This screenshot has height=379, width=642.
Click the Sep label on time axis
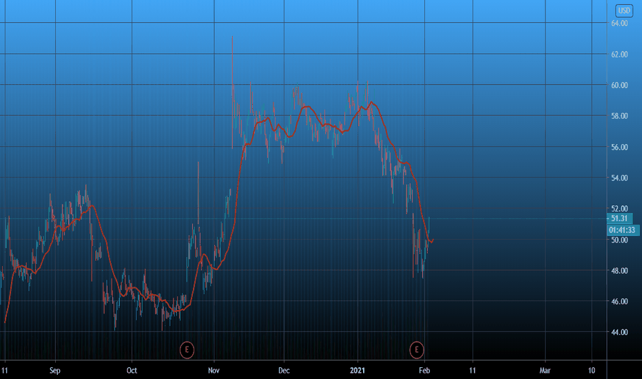tap(55, 371)
